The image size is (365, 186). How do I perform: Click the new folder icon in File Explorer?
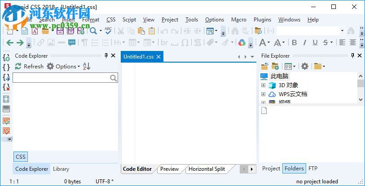click(275, 66)
